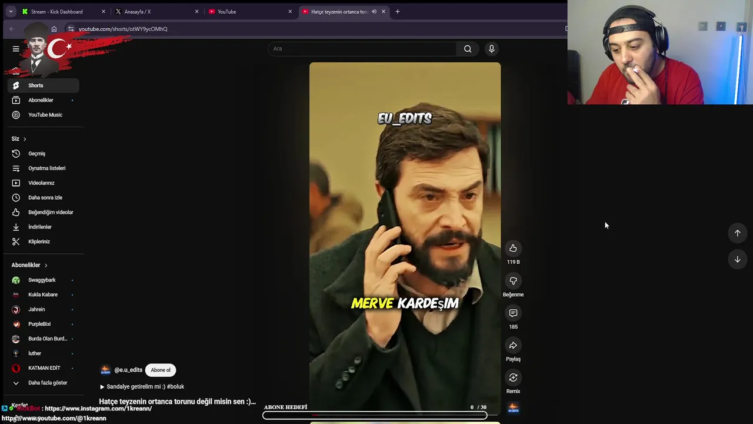The image size is (753, 424).
Task: Open the @e.u_edits channel link
Action: 128,370
